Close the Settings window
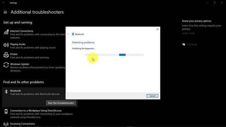226x127 pixels. (222, 3)
